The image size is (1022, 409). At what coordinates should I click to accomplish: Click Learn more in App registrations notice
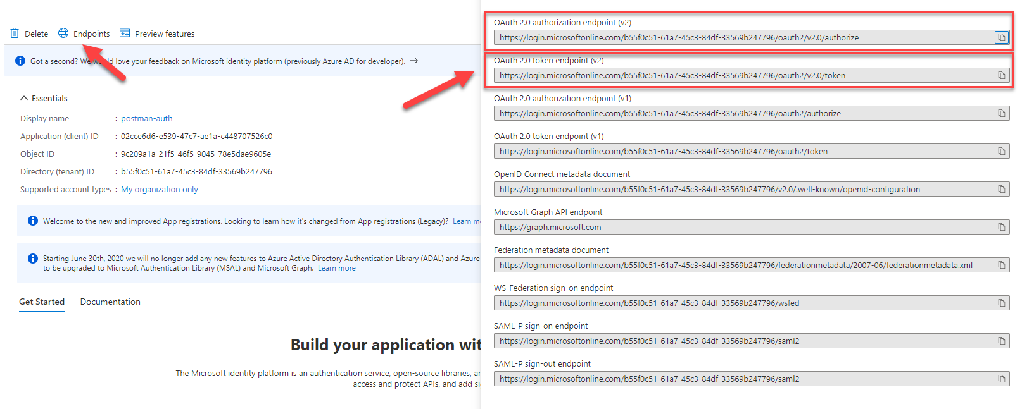point(467,221)
